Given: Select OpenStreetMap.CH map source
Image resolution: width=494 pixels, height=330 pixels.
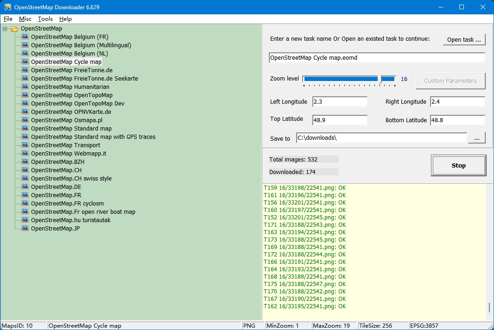Looking at the screenshot, I should pos(56,170).
